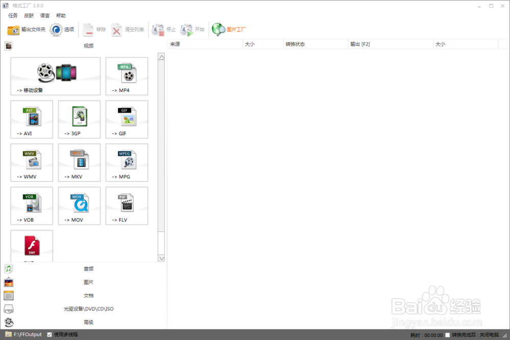Expand the 图片 picture category

tap(84, 282)
